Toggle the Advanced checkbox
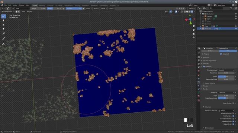This screenshot has height=133, width=238. tap(221, 54)
